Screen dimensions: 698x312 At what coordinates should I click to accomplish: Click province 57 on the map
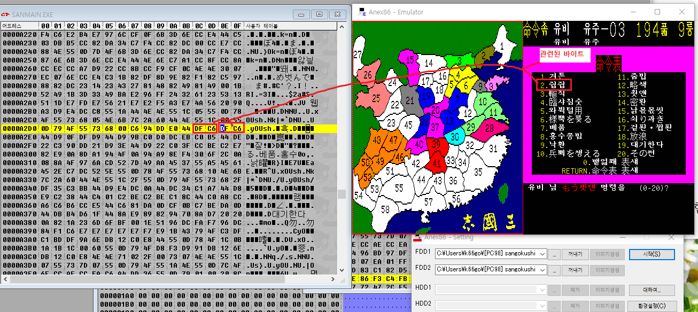(428, 201)
